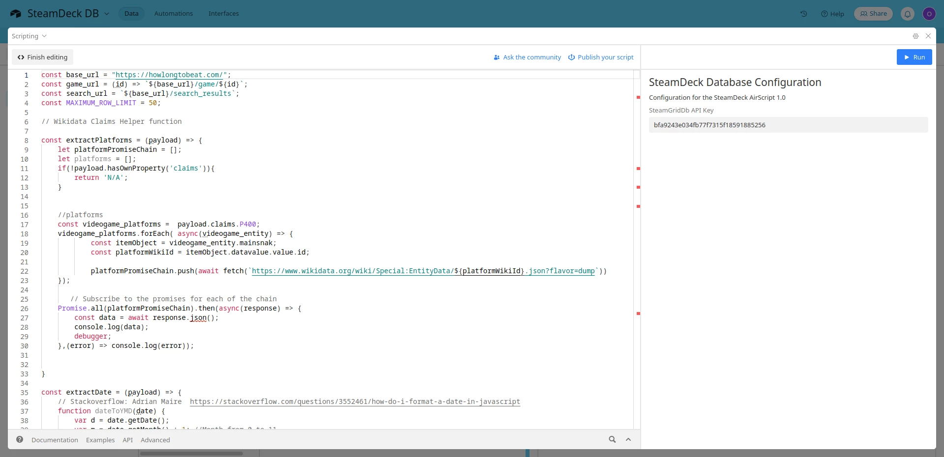The width and height of the screenshot is (944, 457).
Task: Click the community people icon
Action: (497, 57)
